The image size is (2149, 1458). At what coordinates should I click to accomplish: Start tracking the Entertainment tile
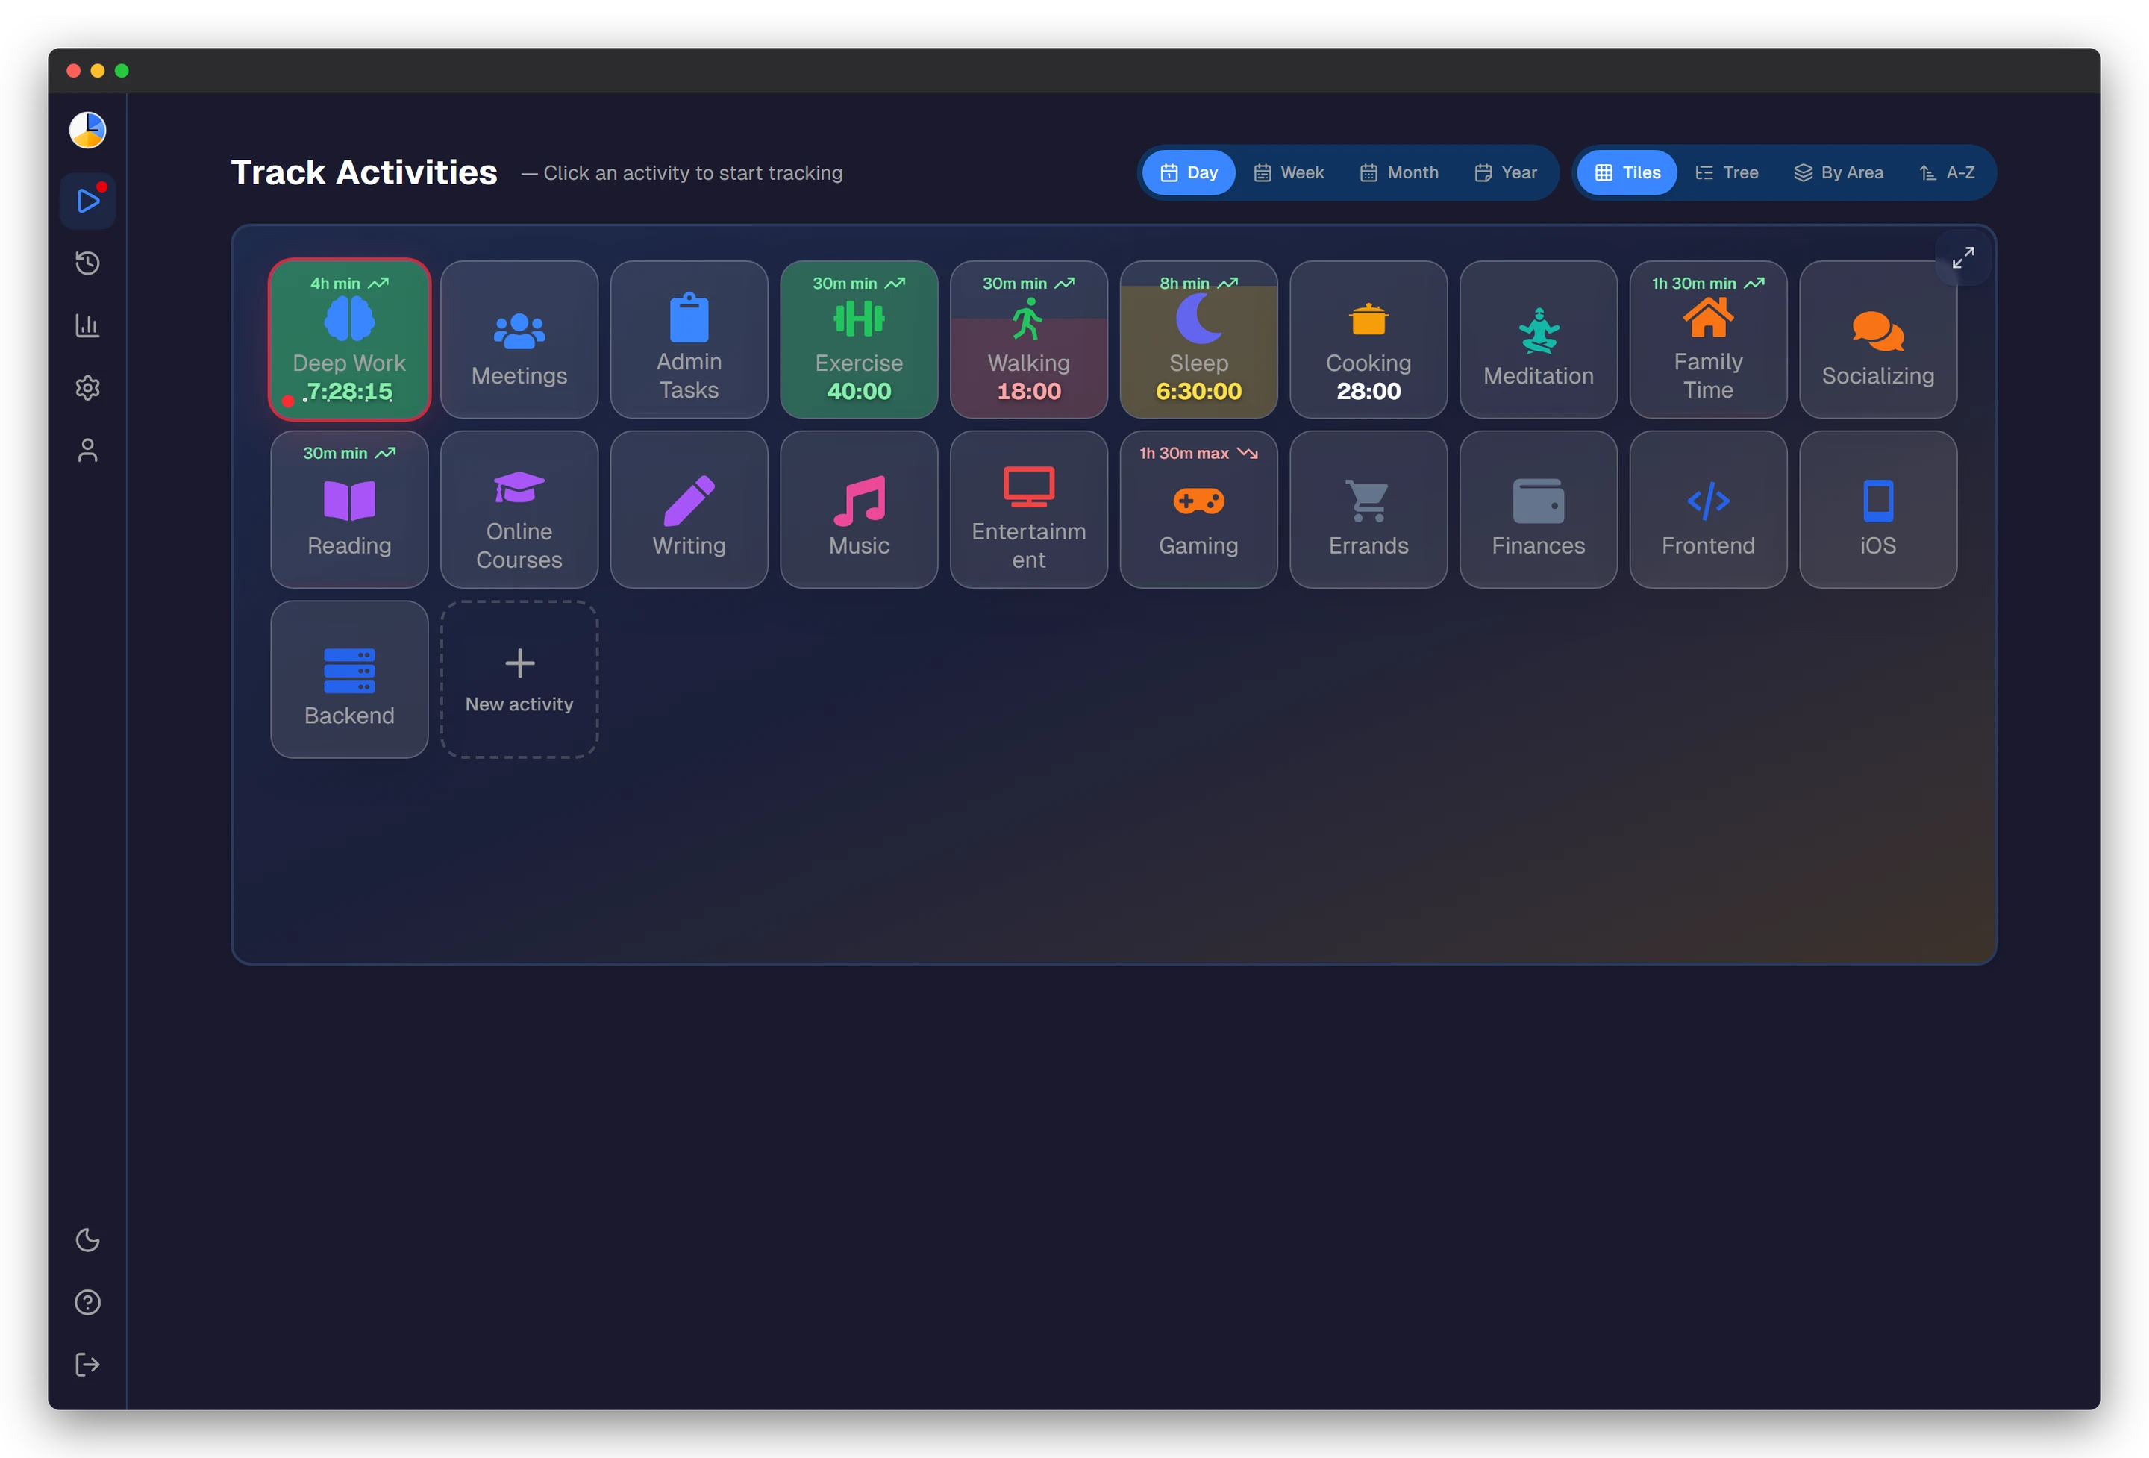click(x=1029, y=510)
